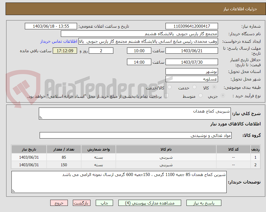
Task: Click the 'اطلاعات کالاهای مورد نیاز' heading
Action: [236, 124]
